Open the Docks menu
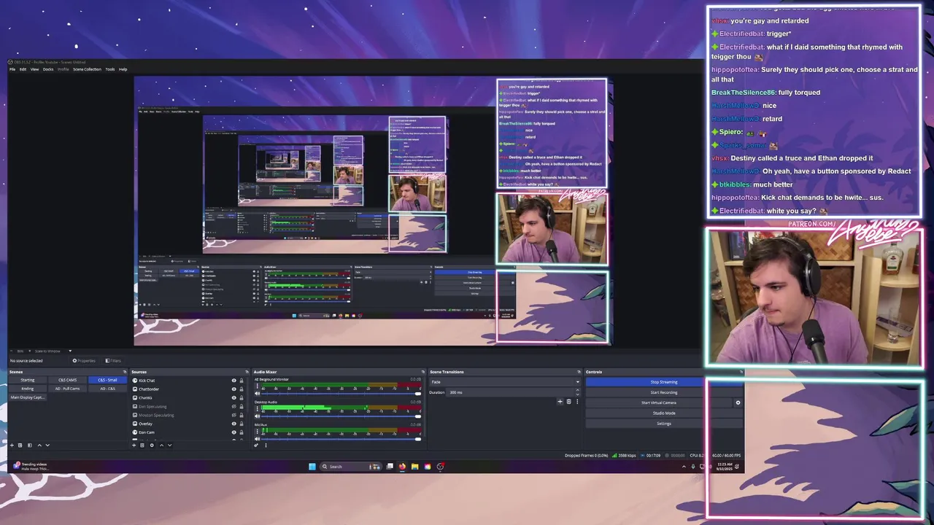Screen dimensions: 934x525 click(x=48, y=69)
